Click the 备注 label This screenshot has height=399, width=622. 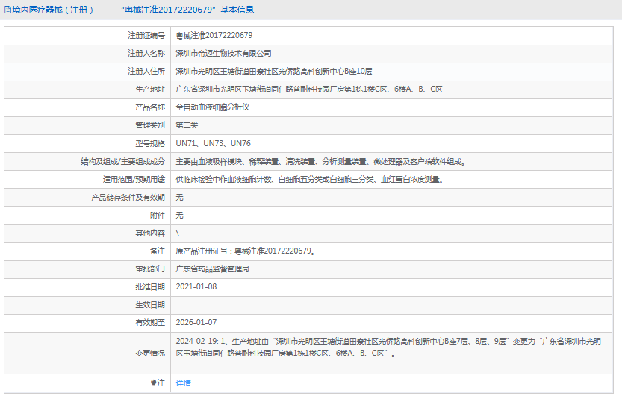(158, 251)
